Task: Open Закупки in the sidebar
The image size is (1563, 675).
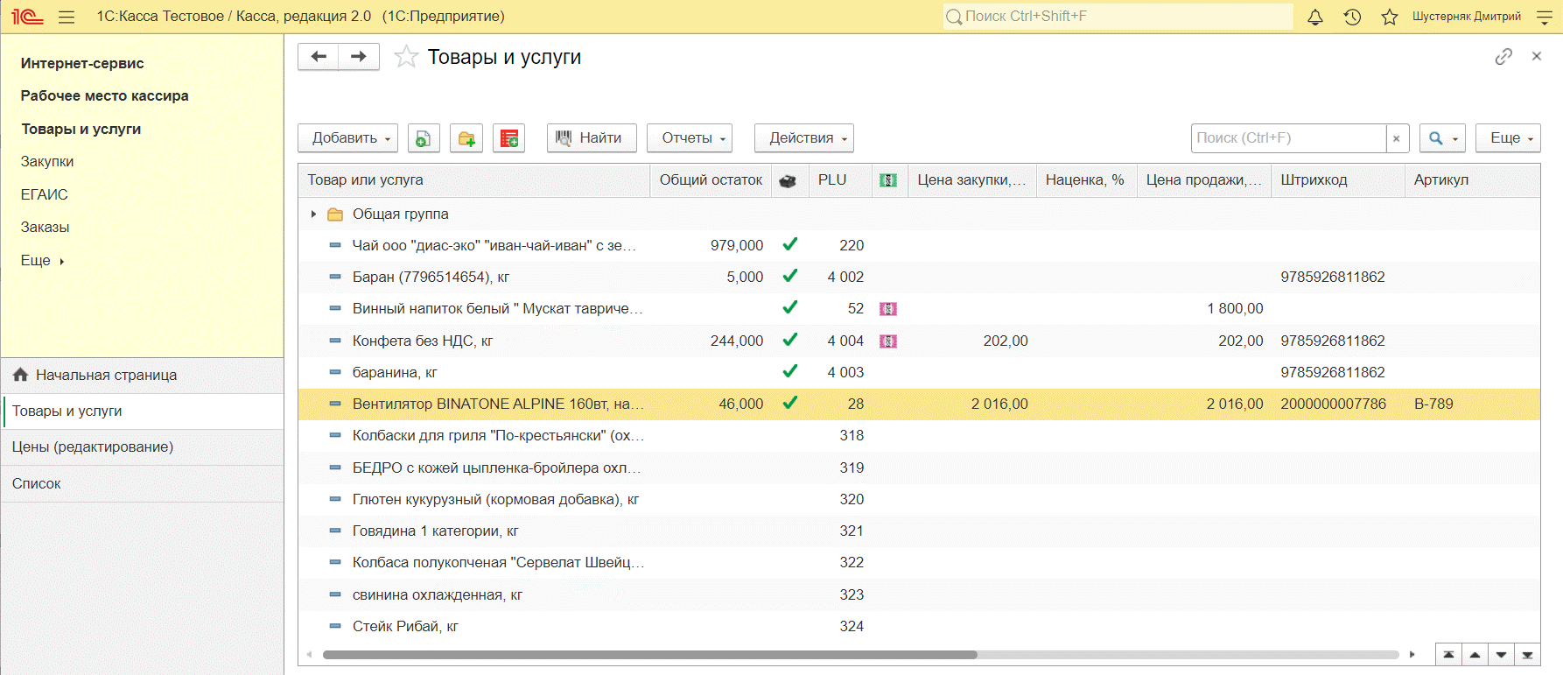Action: (47, 162)
